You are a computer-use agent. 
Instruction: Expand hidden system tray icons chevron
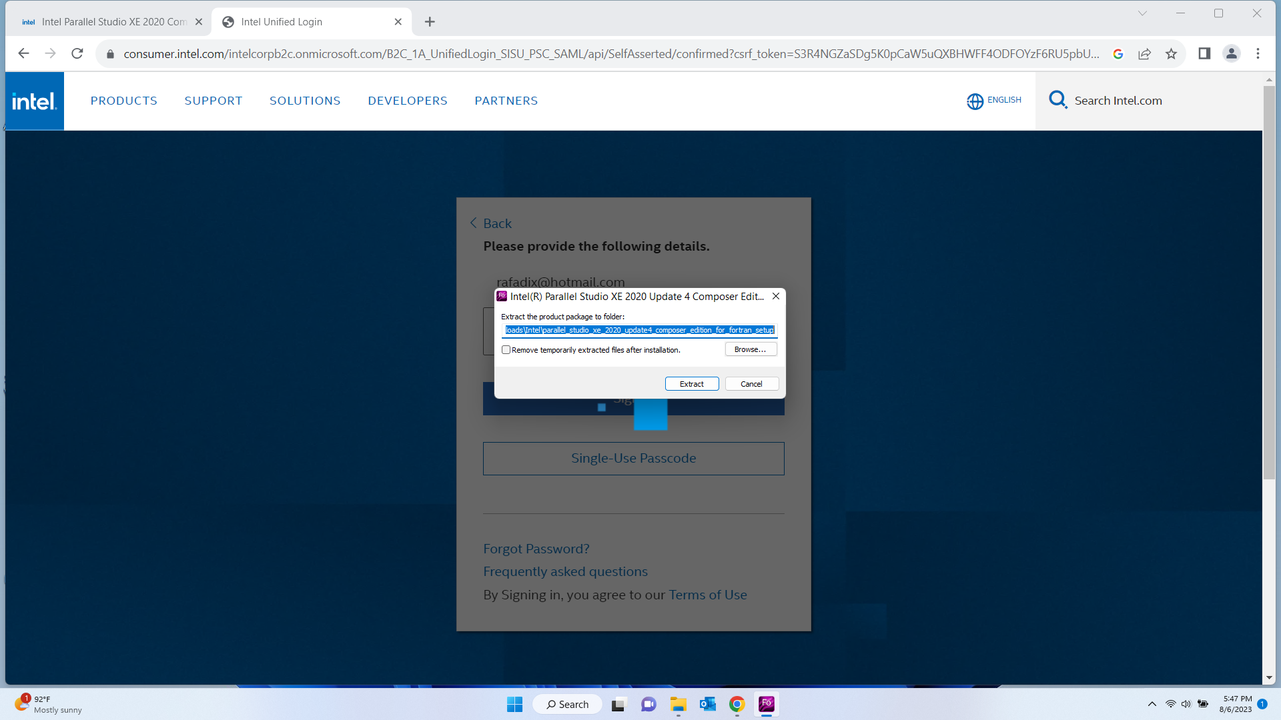click(x=1152, y=704)
